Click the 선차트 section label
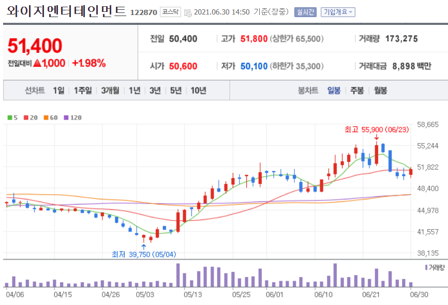The height and width of the screenshot is (305, 448). [35, 91]
